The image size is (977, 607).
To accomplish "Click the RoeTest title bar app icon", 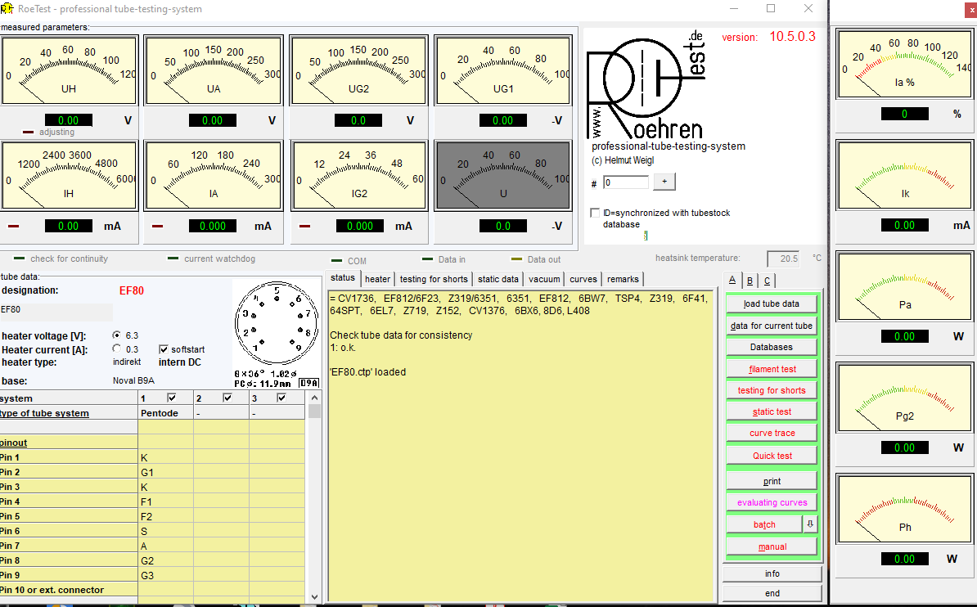I will click(x=7, y=9).
